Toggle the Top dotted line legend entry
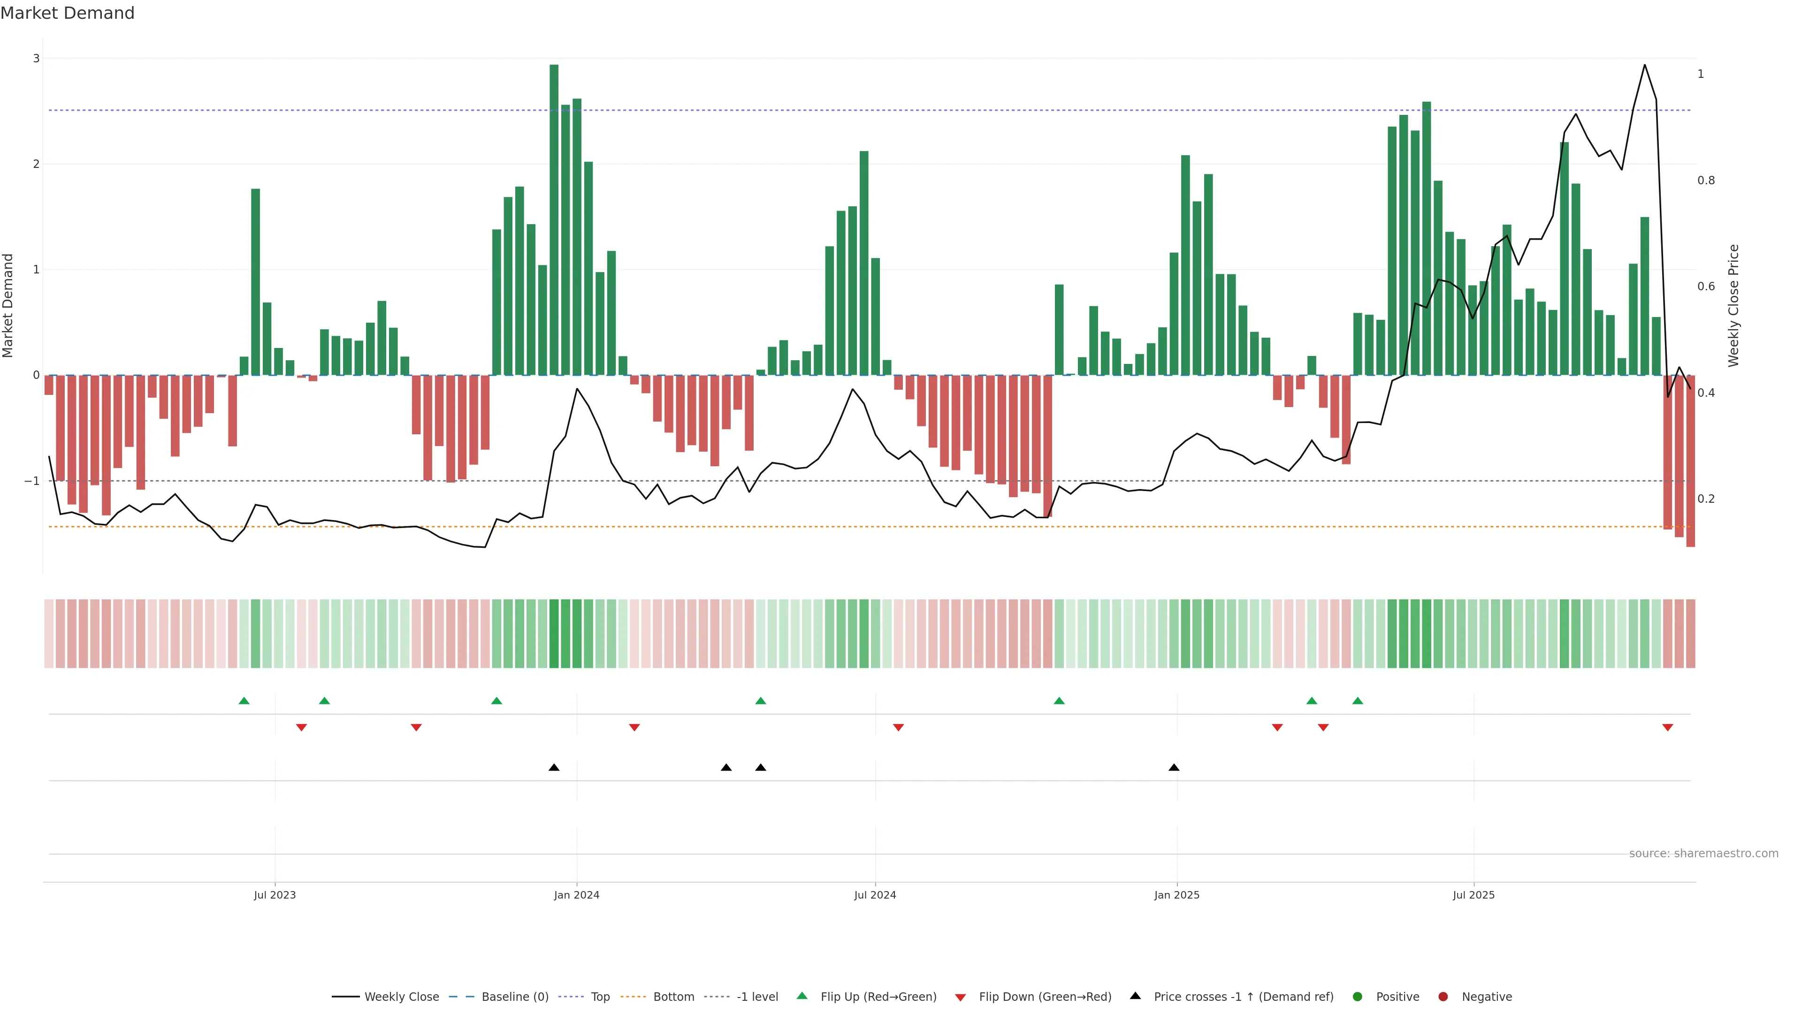Screen dimensions: 1802x1013 click(600, 996)
